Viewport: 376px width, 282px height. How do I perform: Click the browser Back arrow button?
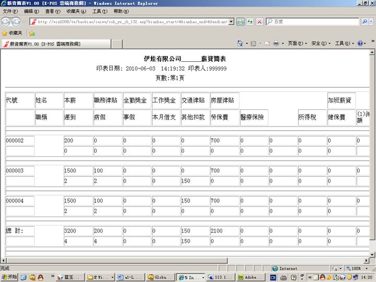(x=6, y=21)
